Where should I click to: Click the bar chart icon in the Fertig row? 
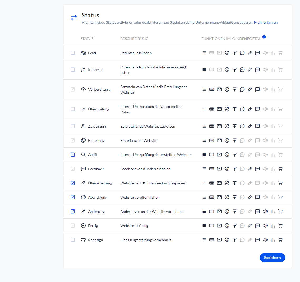tap(273, 226)
